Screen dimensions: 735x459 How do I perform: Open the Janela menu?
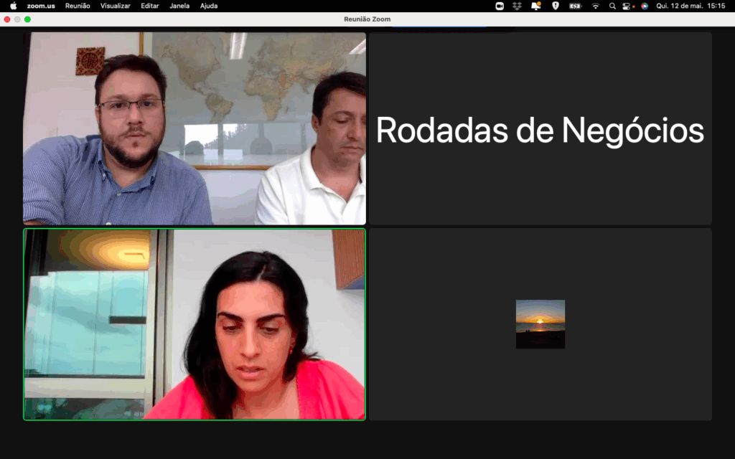pyautogui.click(x=179, y=6)
